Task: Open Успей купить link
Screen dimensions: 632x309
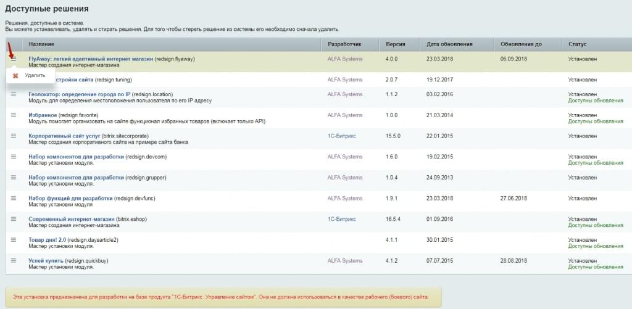Action: point(46,261)
